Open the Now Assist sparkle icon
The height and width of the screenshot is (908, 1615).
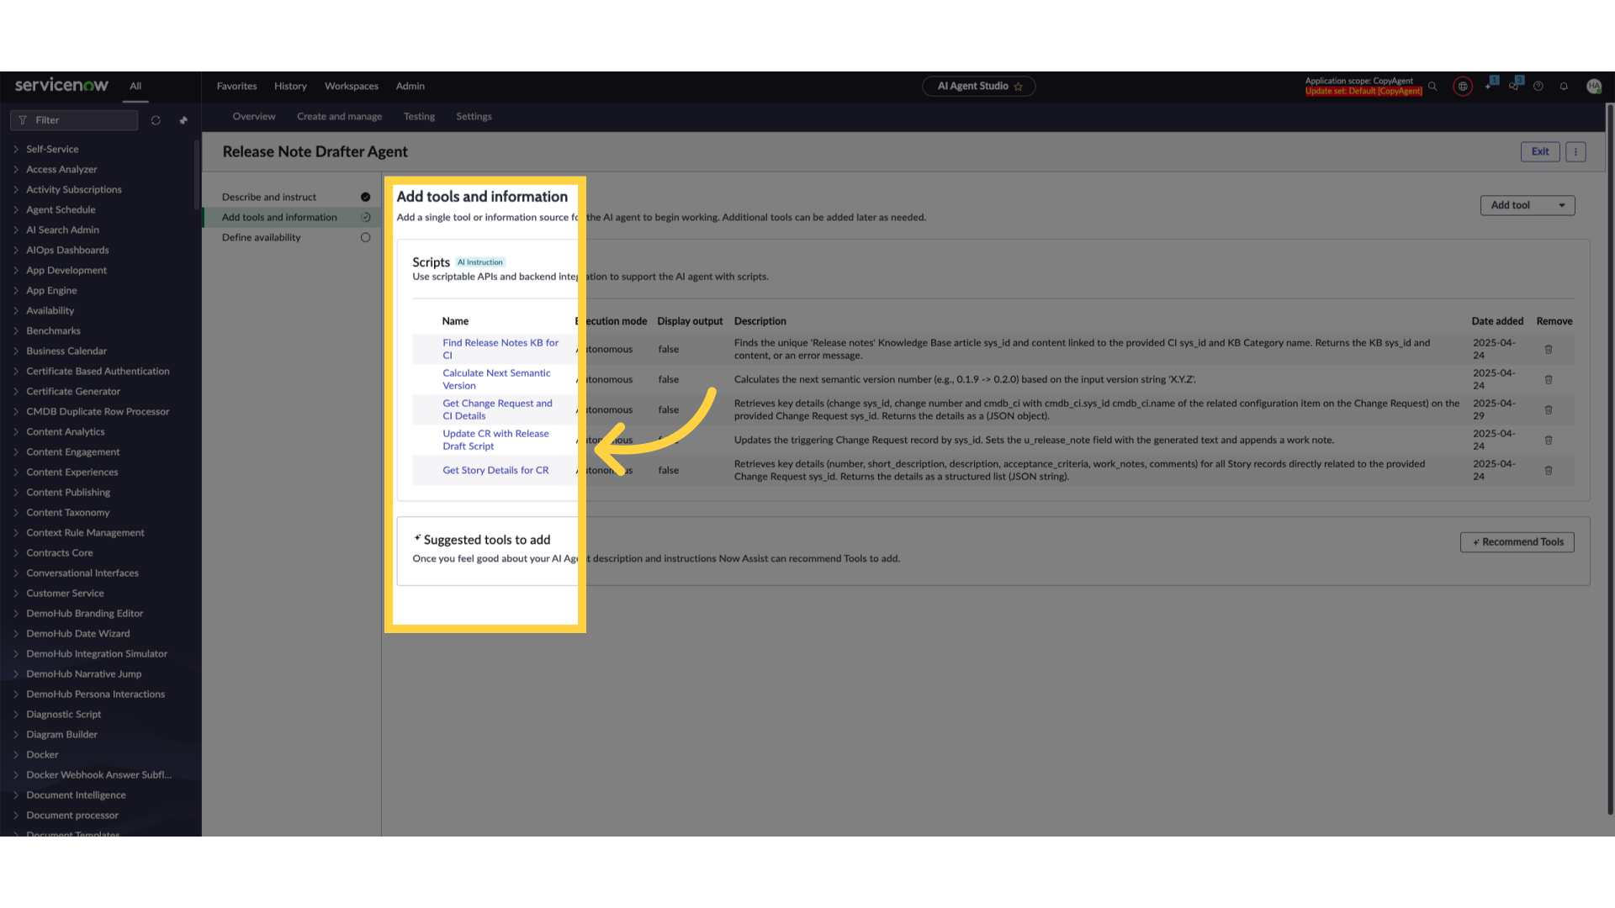pyautogui.click(x=1489, y=86)
